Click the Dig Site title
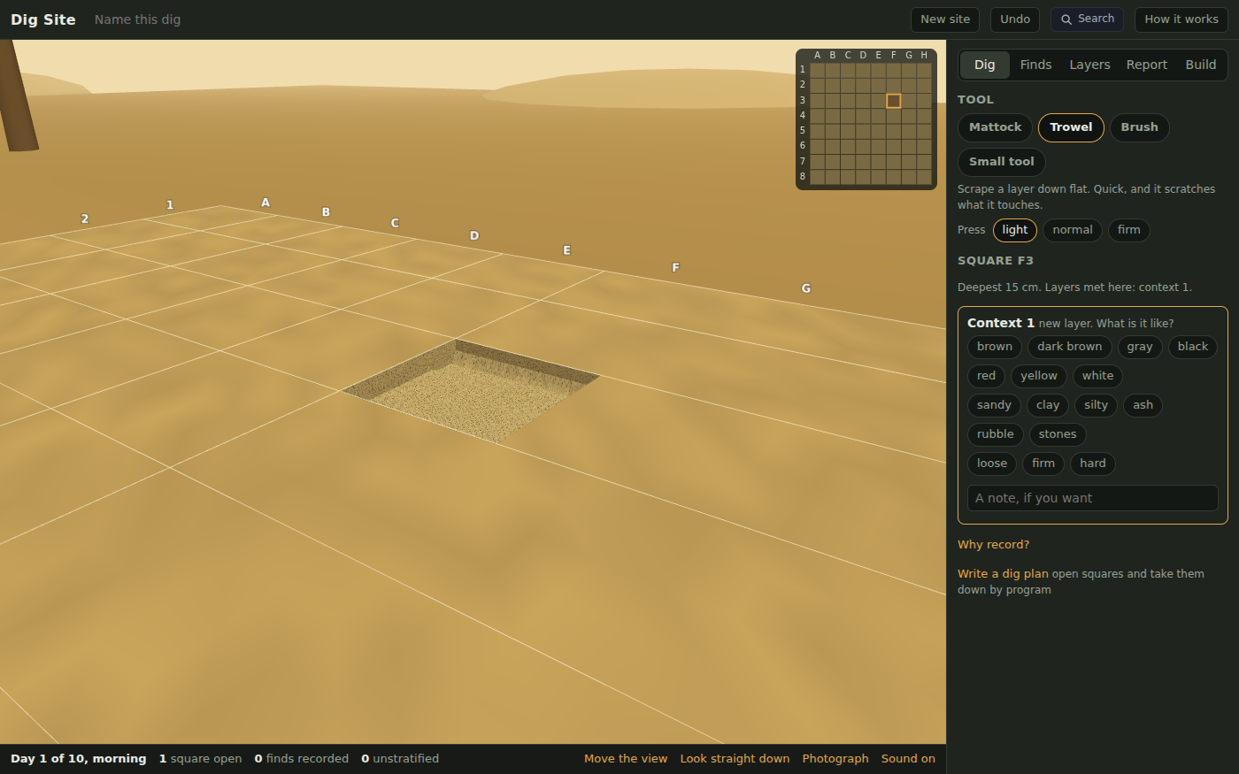This screenshot has width=1239, height=774. pyautogui.click(x=43, y=19)
